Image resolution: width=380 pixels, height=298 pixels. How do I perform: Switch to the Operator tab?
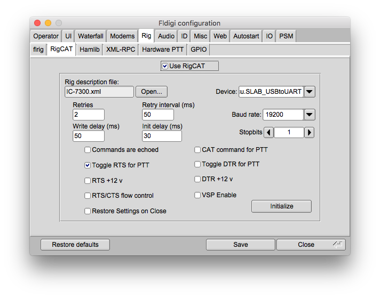pyautogui.click(x=46, y=36)
